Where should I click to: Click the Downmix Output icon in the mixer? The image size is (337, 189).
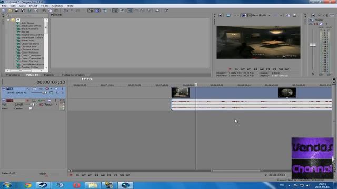tap(320, 15)
